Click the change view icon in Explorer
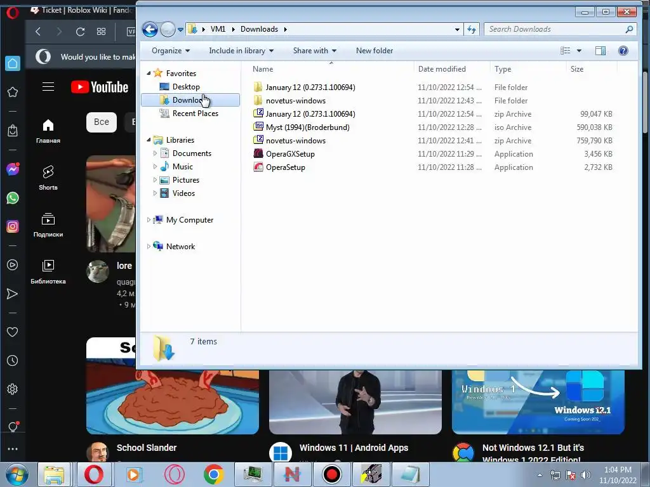650x487 pixels. [x=566, y=51]
